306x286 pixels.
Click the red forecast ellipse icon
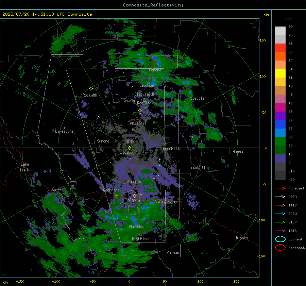pyautogui.click(x=280, y=248)
